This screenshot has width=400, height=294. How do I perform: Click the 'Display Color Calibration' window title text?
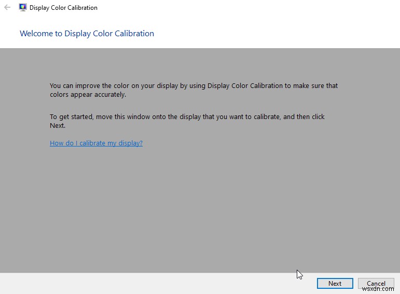(63, 8)
